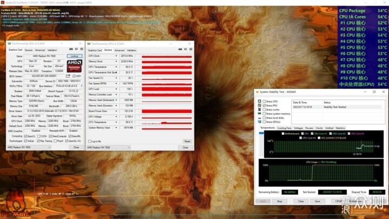Click GPU Load red sensor graph bar
Image resolution: width=389 pixels, height=219 pixels.
point(167,89)
